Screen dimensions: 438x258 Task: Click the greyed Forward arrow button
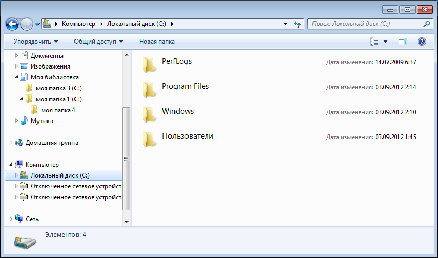(27, 24)
